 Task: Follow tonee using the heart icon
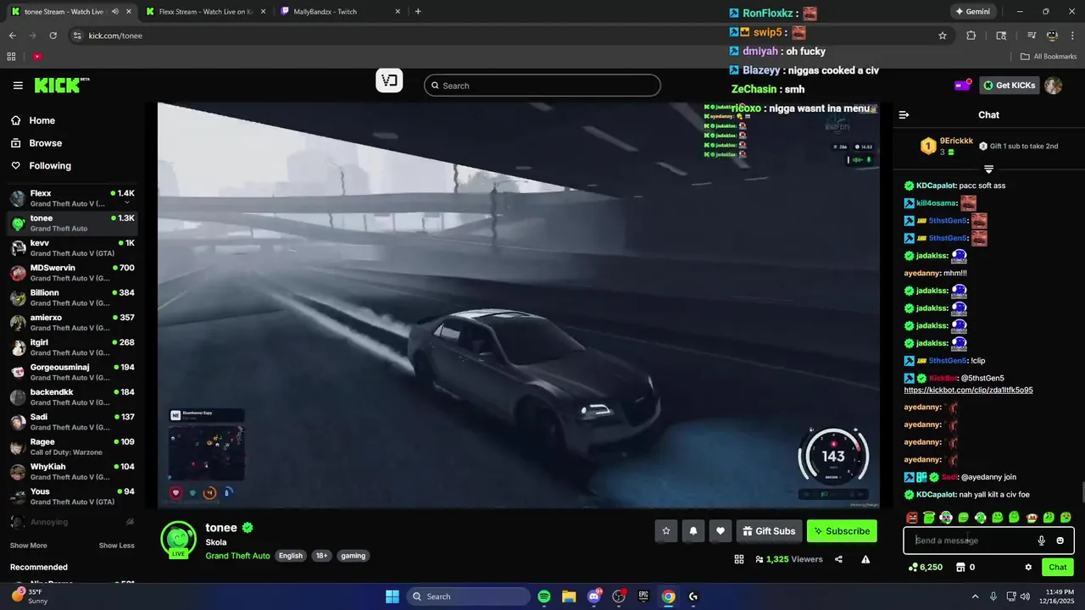tap(721, 531)
